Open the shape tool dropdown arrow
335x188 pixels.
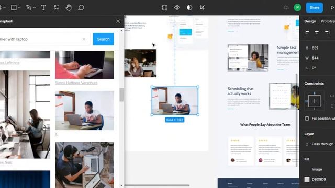click(19, 8)
